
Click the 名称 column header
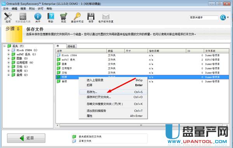pos(81,51)
